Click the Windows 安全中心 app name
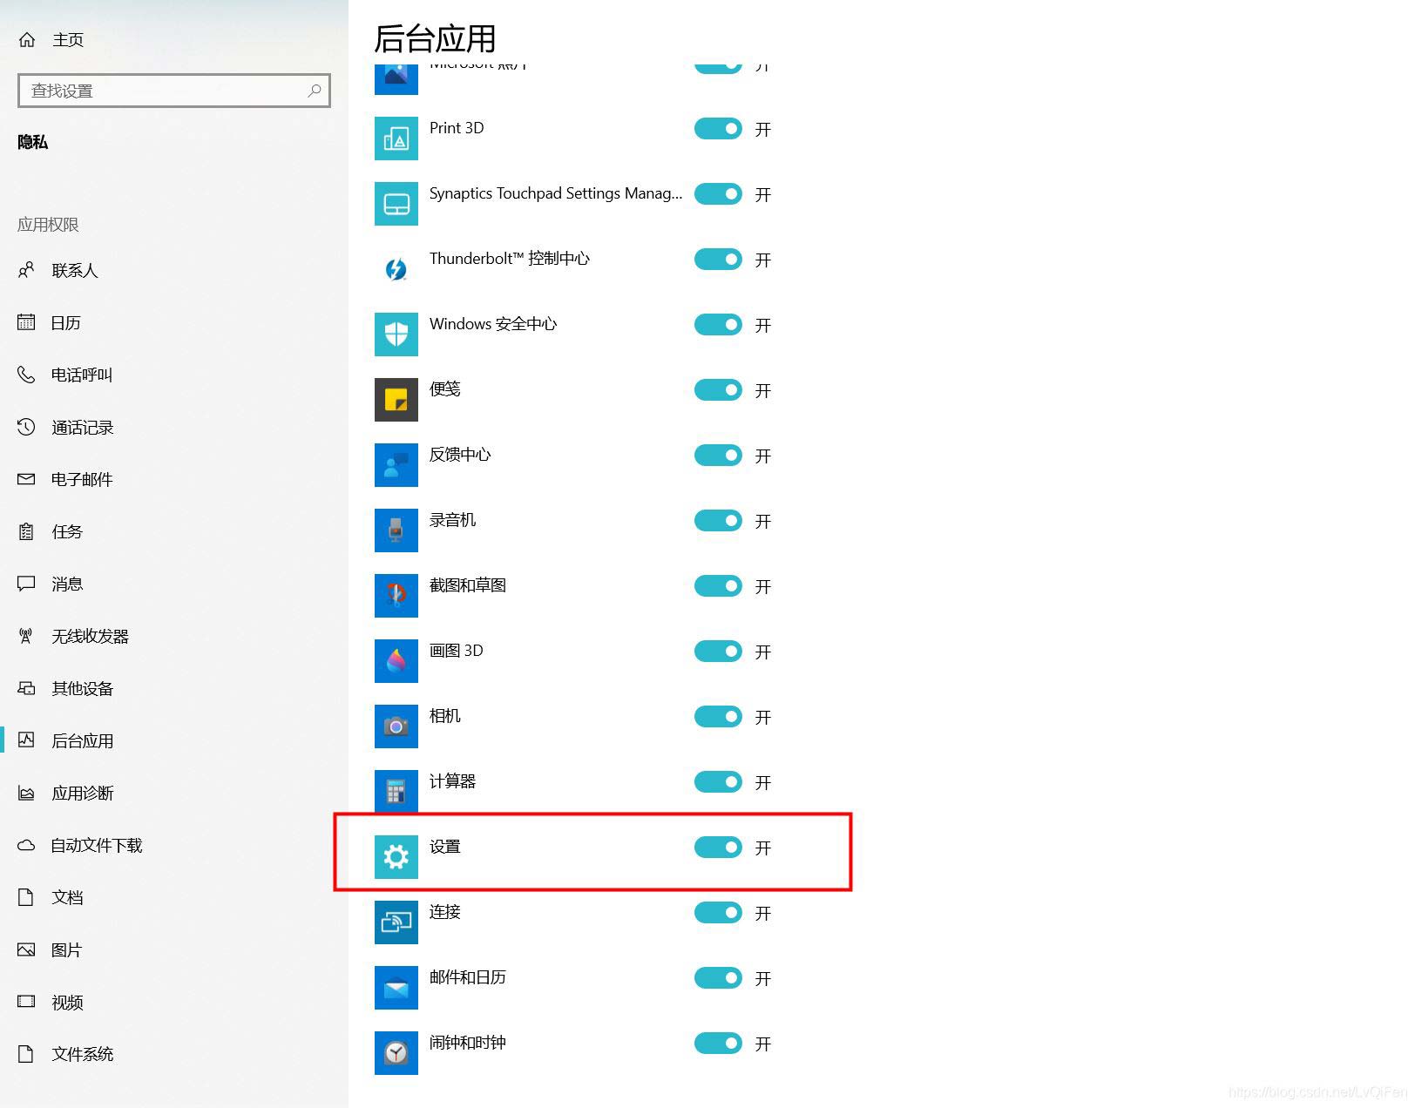This screenshot has width=1415, height=1108. [493, 324]
